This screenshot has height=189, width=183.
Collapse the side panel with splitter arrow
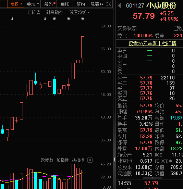[x=114, y=159]
